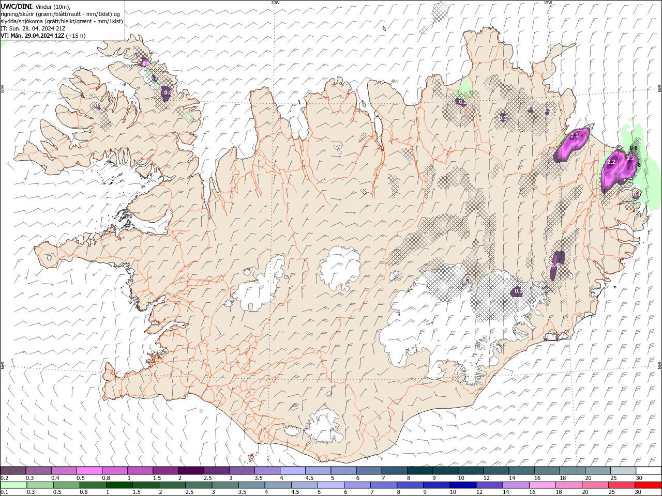Click the pale grey swatch labelled 25 in upper legend

[x=623, y=470]
